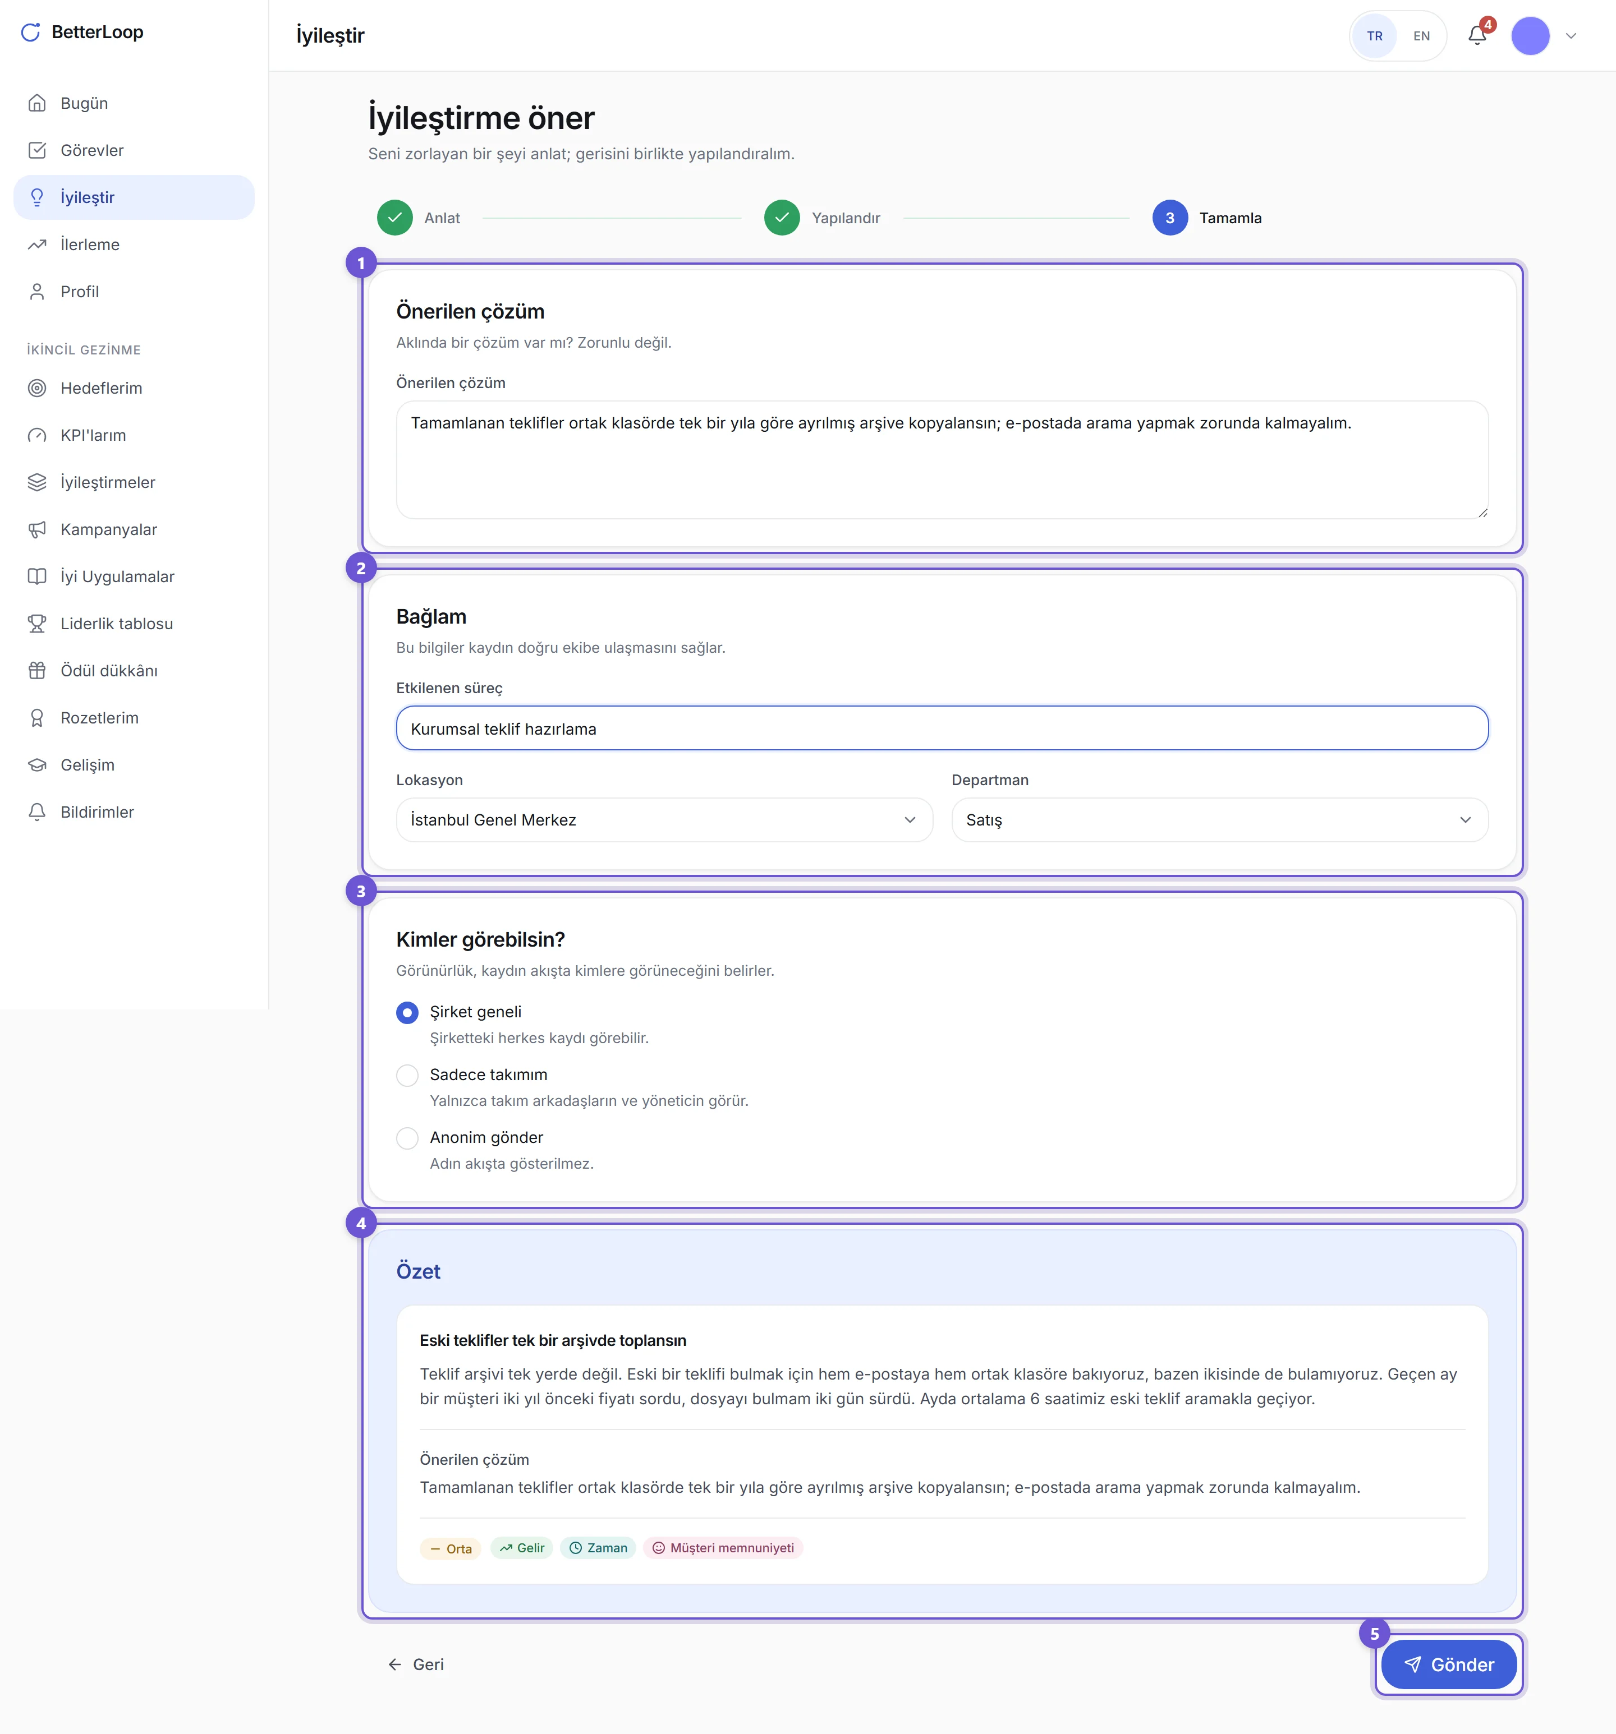Viewport: 1616px width, 1734px height.
Task: Click the Zaman clock tag in summary
Action: (x=599, y=1548)
